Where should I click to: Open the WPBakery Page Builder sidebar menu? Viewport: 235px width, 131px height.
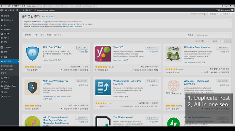click(x=9, y=87)
